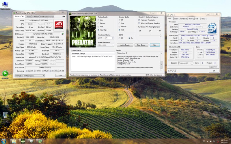Turn SSAO On
Image resolution: width=231 pixels, height=144 pixels.
click(131, 38)
